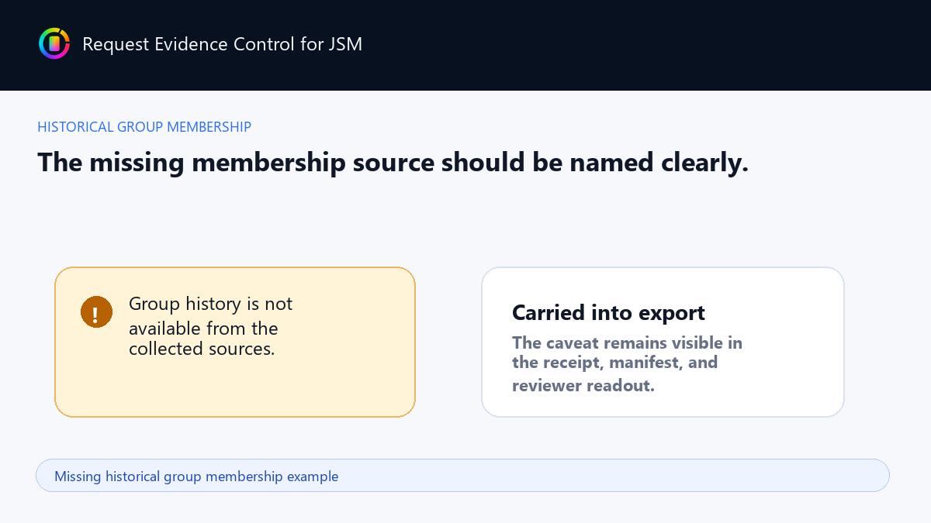Select the "Group history is not available" warning text

211,326
